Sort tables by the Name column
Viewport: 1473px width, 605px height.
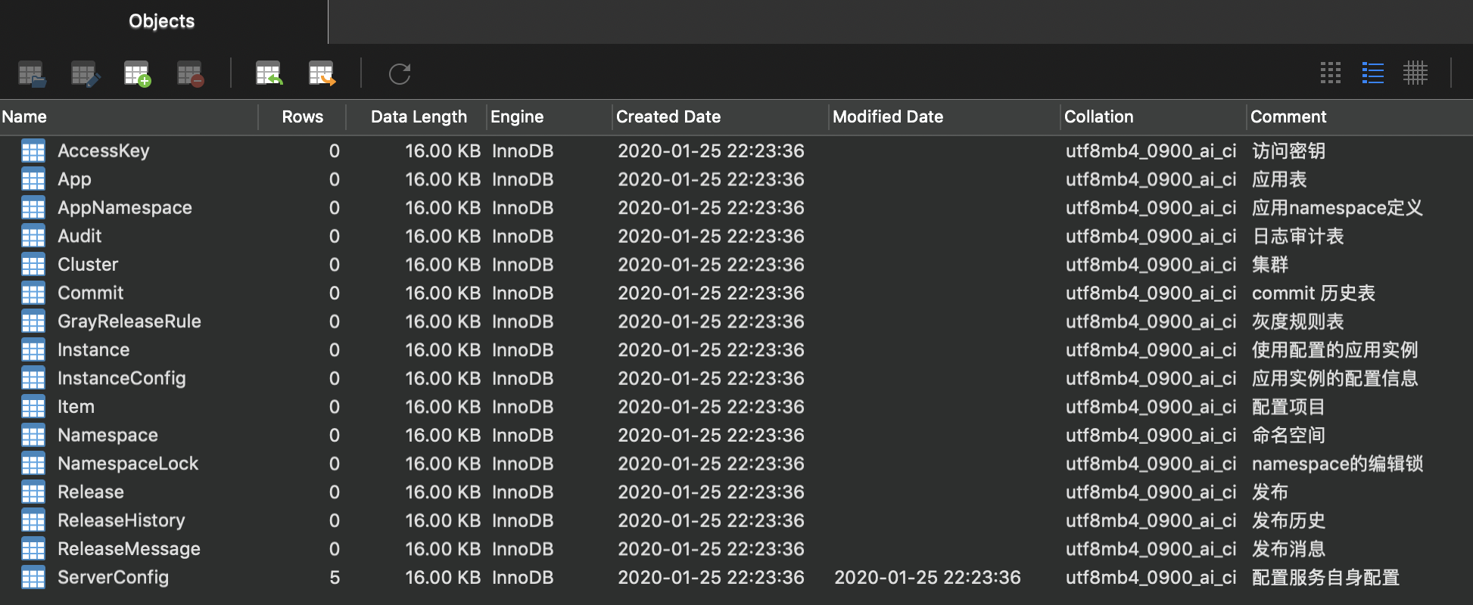pos(25,116)
